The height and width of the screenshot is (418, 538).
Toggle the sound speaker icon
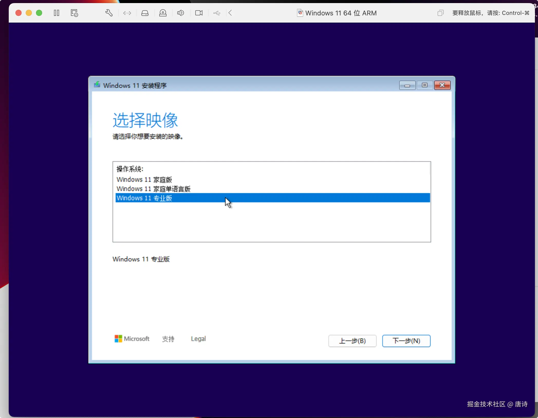point(181,13)
